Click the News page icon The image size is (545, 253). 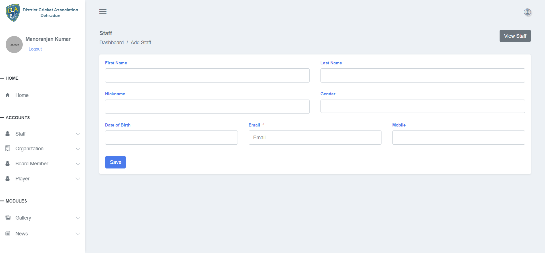[8, 233]
